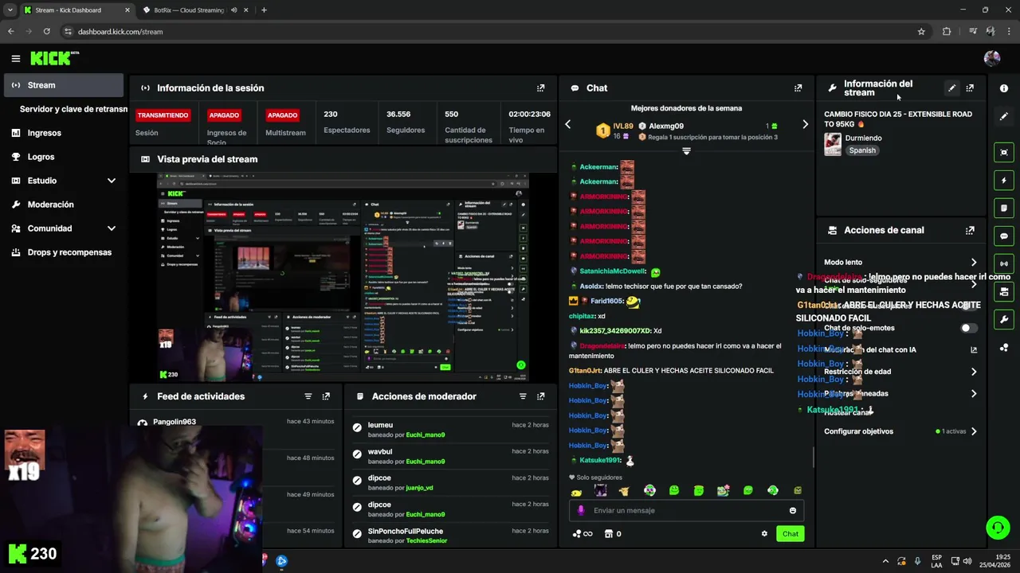This screenshot has height=573, width=1020.
Task: Collapse top donors banner arrow
Action: click(x=686, y=151)
